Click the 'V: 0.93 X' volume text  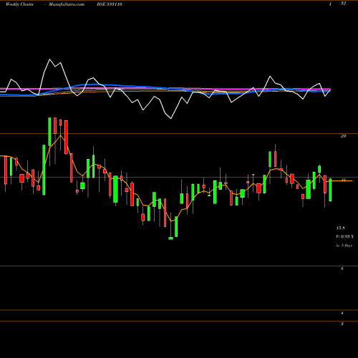(x=345, y=236)
